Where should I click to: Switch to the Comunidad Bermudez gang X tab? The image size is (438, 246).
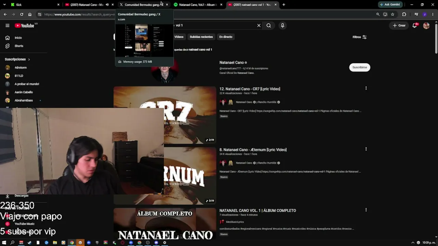coord(144,5)
